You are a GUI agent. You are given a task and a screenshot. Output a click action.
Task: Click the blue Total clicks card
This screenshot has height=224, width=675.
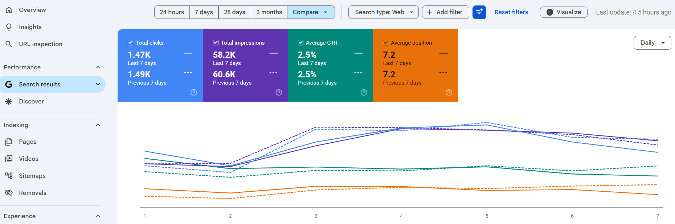click(x=160, y=65)
